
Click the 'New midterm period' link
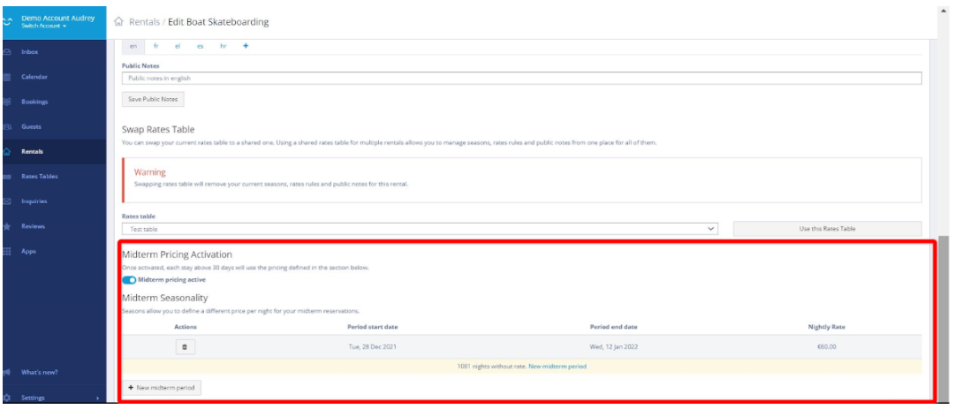pyautogui.click(x=557, y=366)
